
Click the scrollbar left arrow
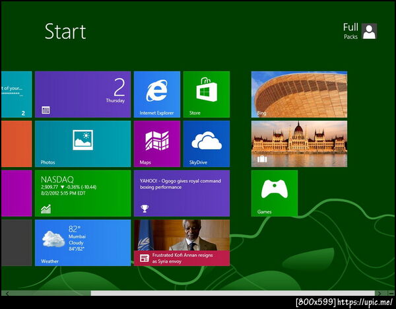click(7, 293)
